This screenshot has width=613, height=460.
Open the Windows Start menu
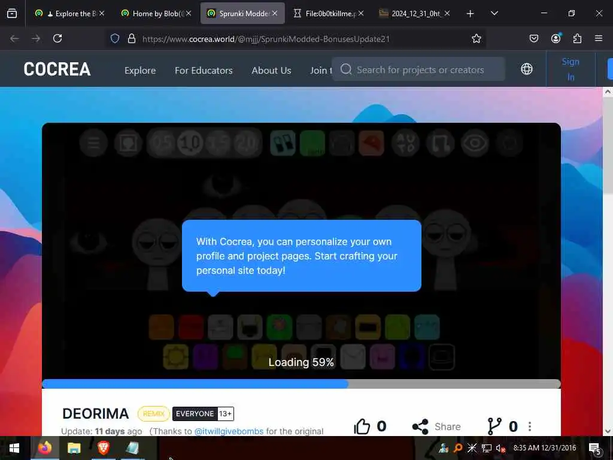[x=14, y=448]
